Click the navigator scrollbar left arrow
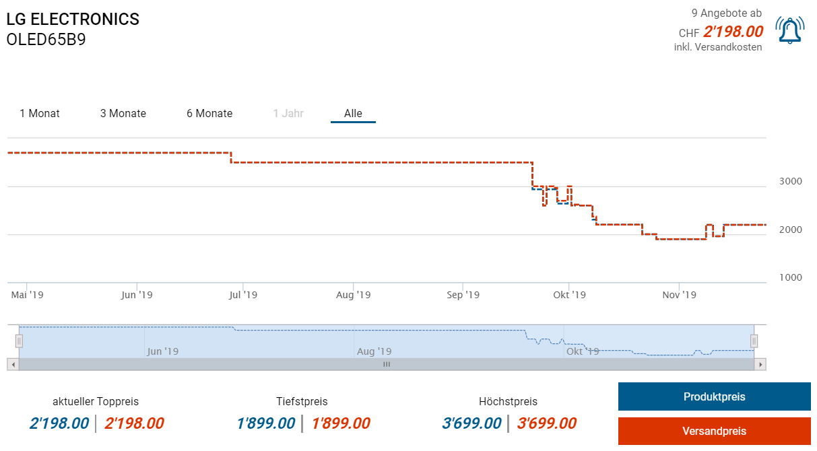Viewport: 817px width, 451px height. coord(13,364)
